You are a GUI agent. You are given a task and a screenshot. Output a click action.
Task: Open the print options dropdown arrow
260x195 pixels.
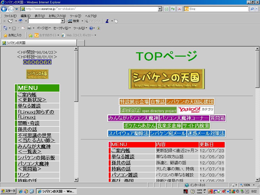34,28
